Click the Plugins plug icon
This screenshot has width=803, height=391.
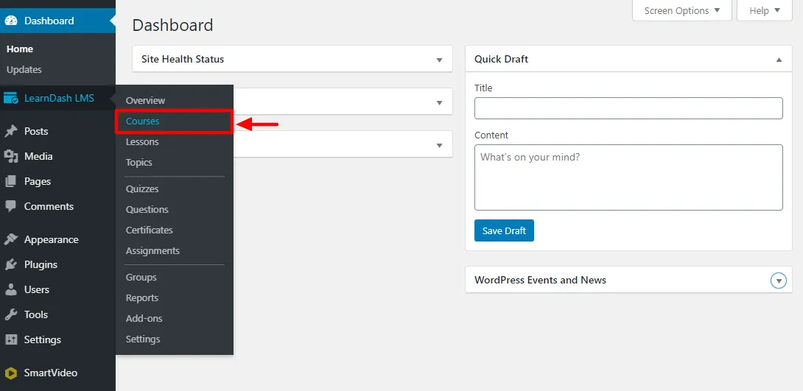click(x=11, y=264)
